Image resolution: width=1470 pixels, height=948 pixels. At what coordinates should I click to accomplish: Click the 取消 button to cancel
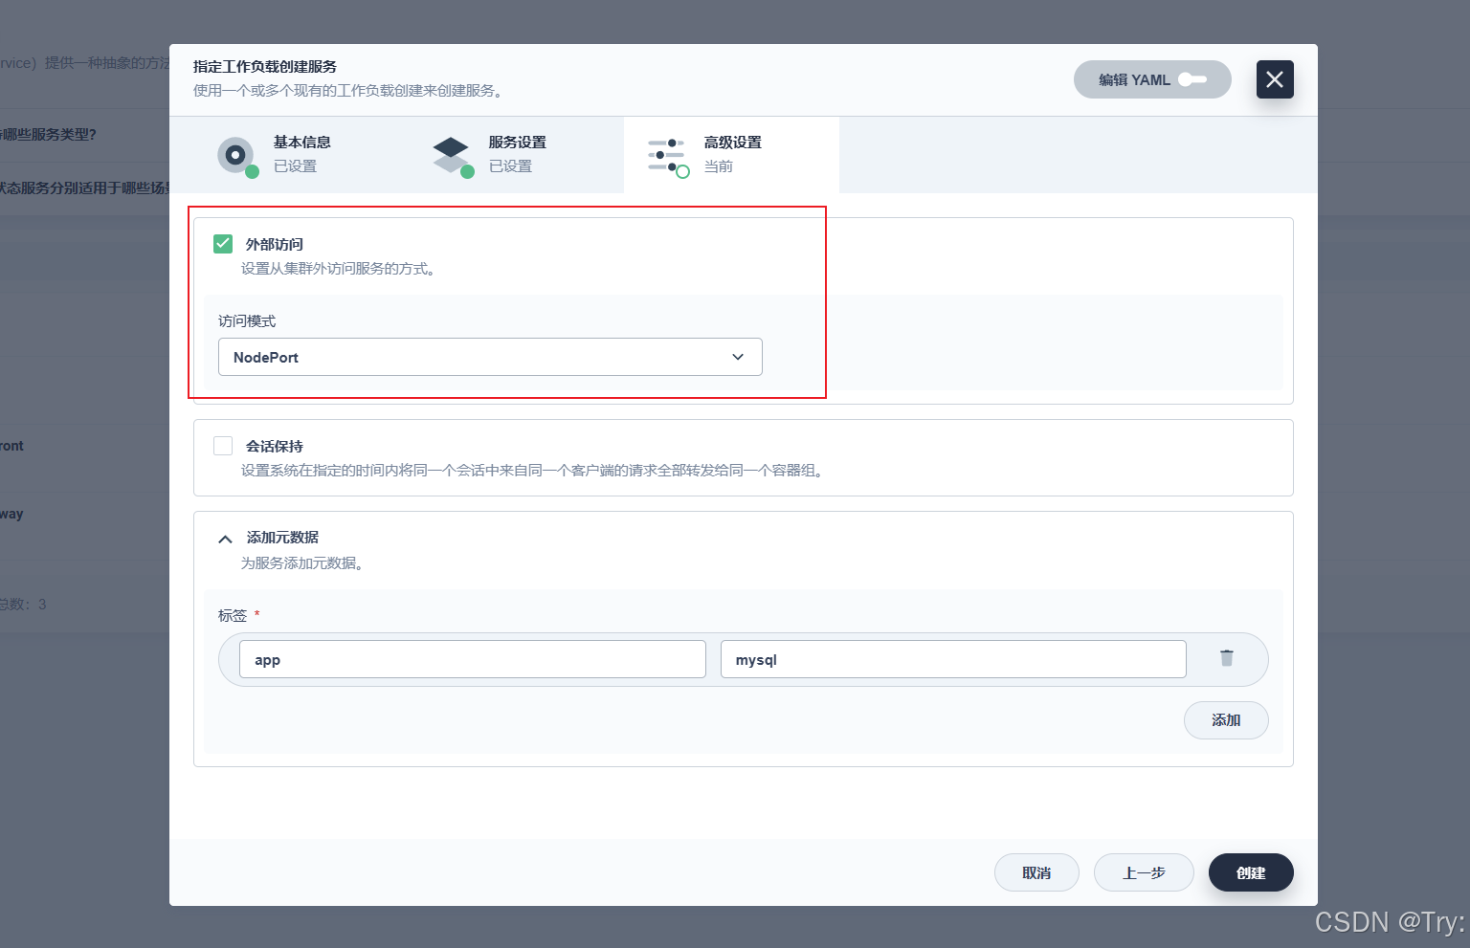coord(1036,872)
